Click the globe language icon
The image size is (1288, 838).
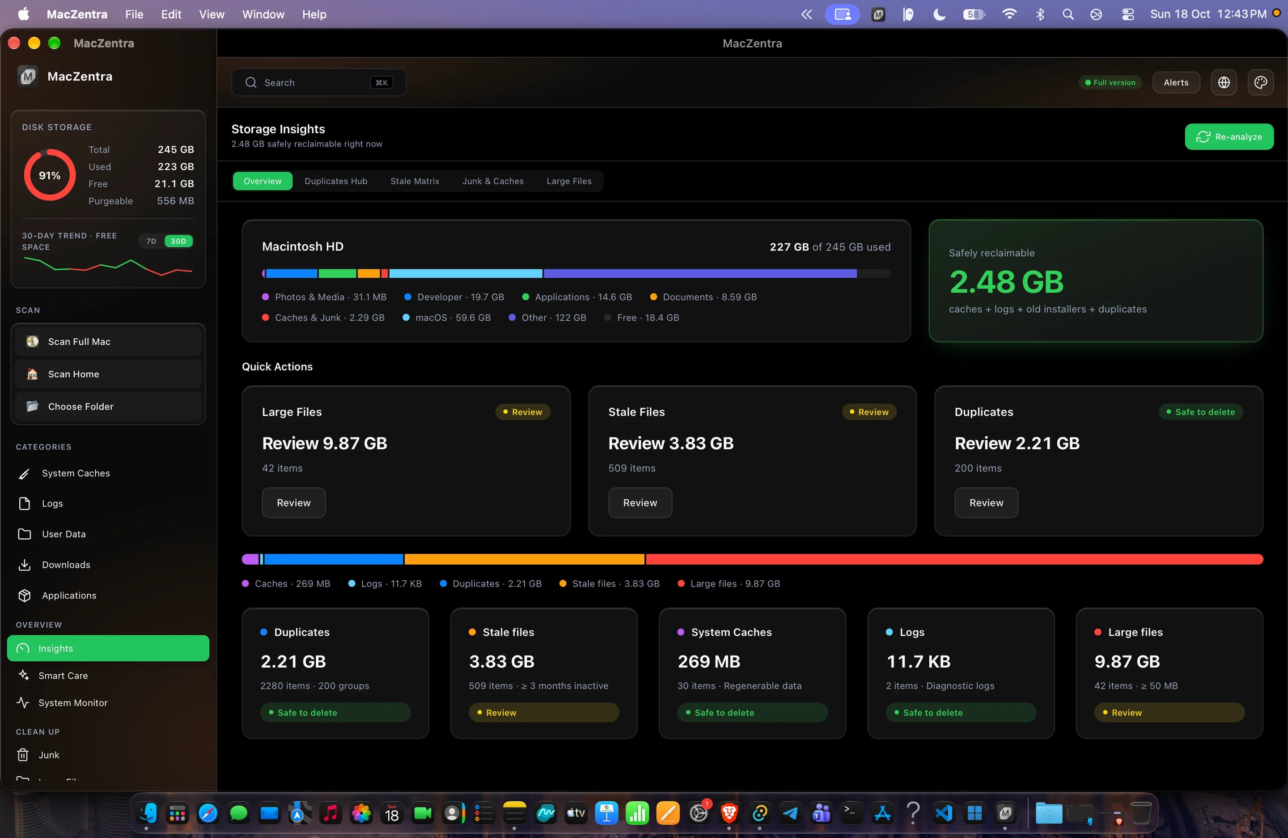coord(1224,82)
